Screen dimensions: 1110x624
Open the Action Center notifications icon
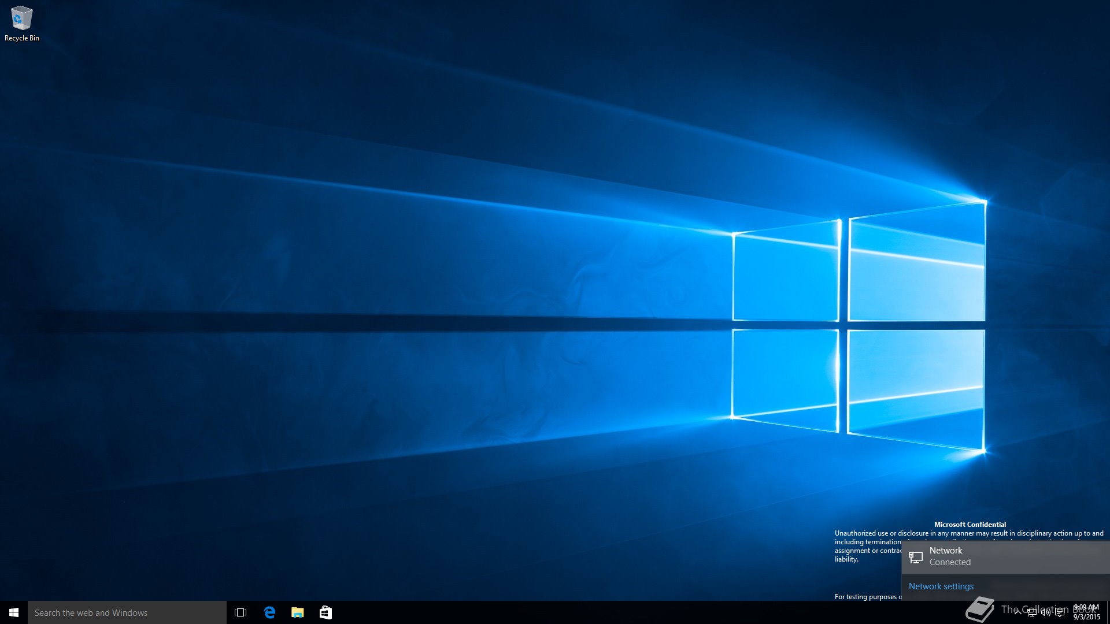1060,612
